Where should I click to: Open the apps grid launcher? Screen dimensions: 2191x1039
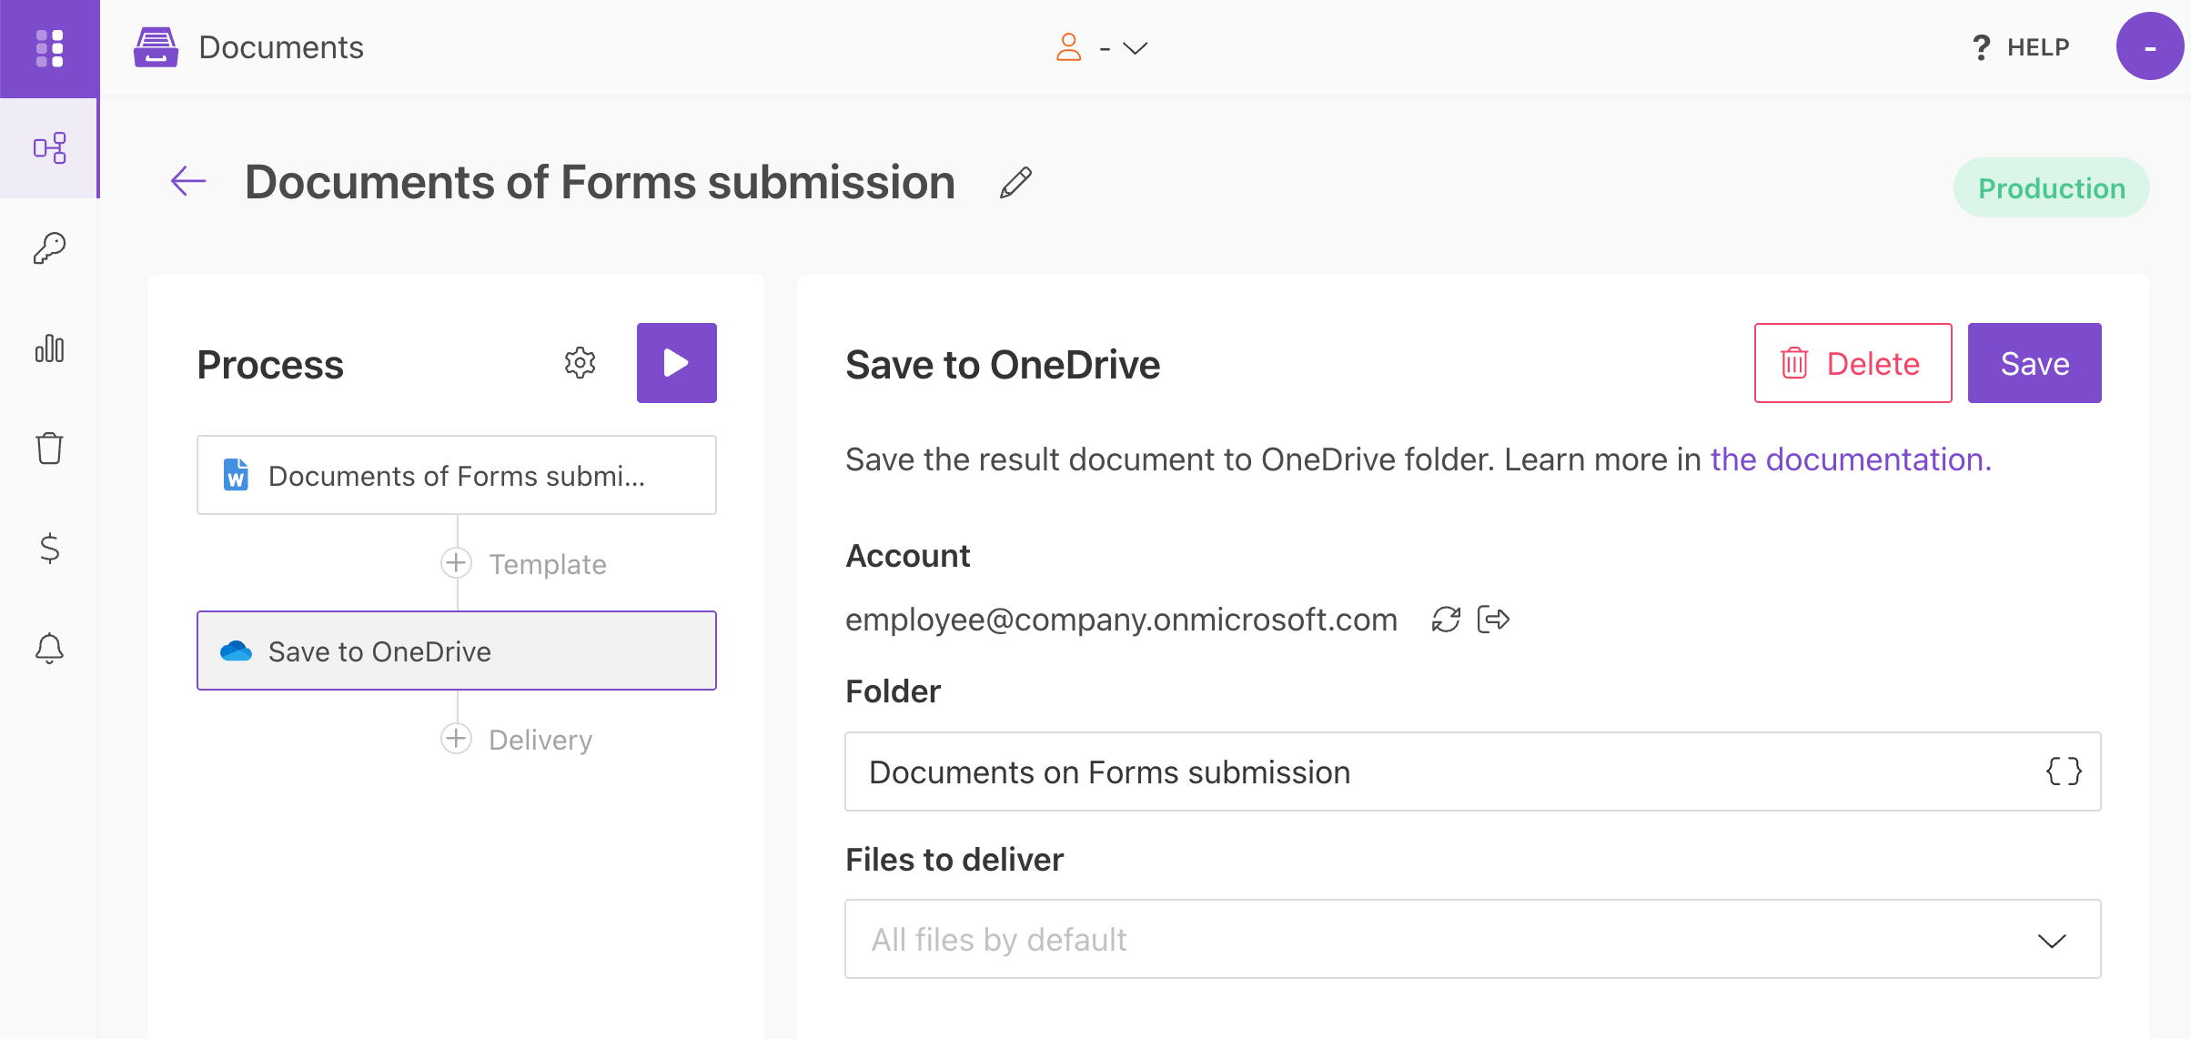pyautogui.click(x=49, y=48)
